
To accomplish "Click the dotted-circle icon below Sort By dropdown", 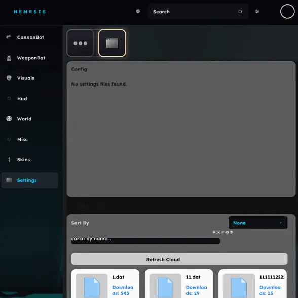I will tap(218, 232).
